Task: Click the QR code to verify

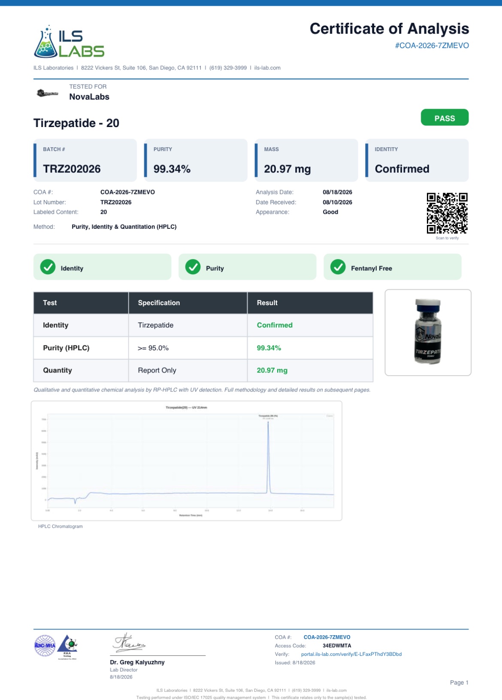Action: (x=447, y=213)
